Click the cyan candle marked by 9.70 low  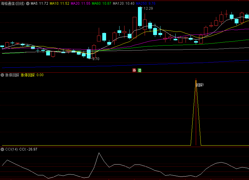[x=89, y=54]
